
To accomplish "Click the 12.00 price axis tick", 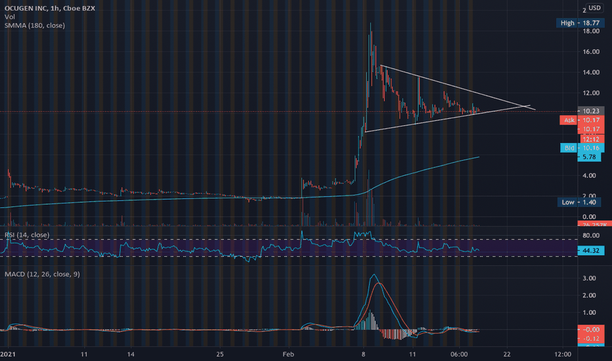I will pyautogui.click(x=591, y=93).
